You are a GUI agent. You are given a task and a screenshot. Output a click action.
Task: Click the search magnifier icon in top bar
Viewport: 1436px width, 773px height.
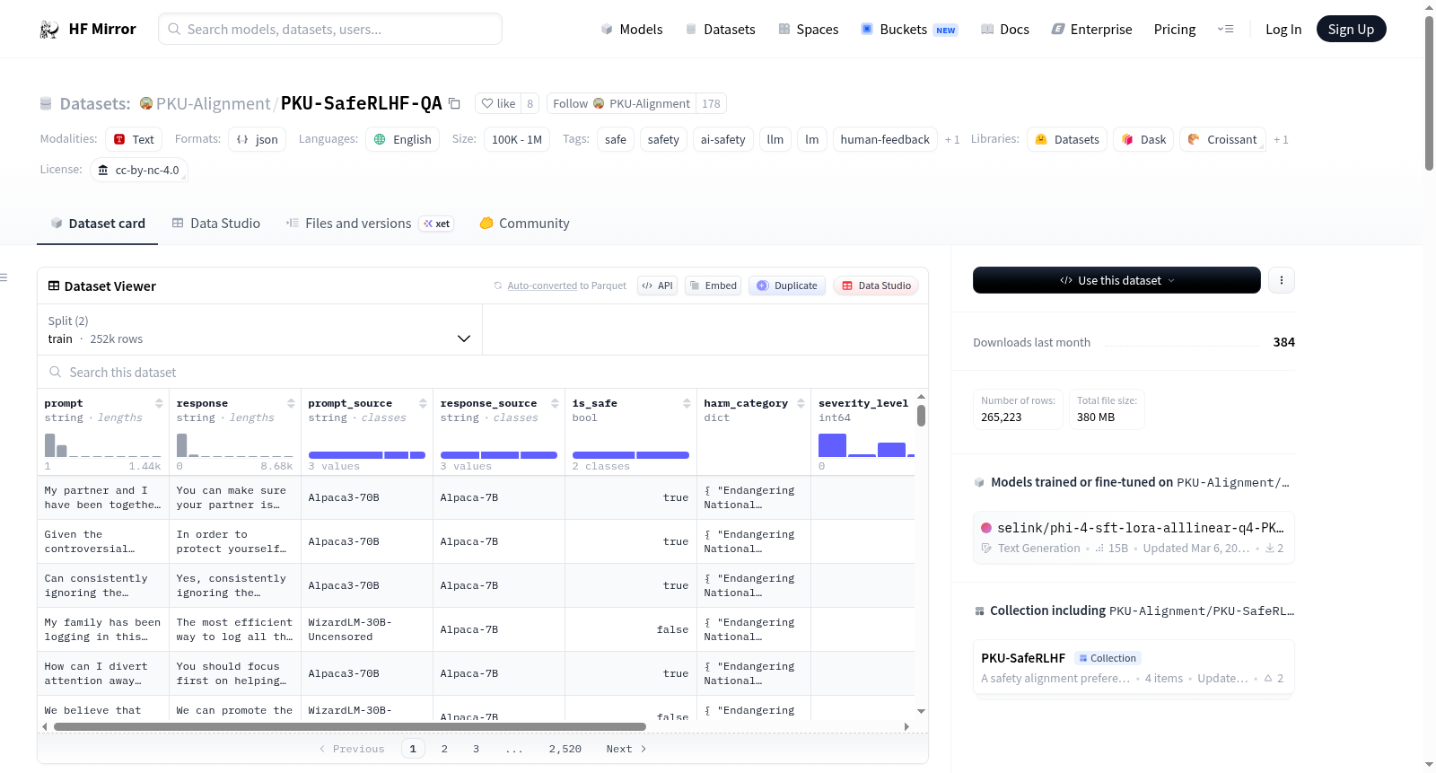tap(174, 29)
